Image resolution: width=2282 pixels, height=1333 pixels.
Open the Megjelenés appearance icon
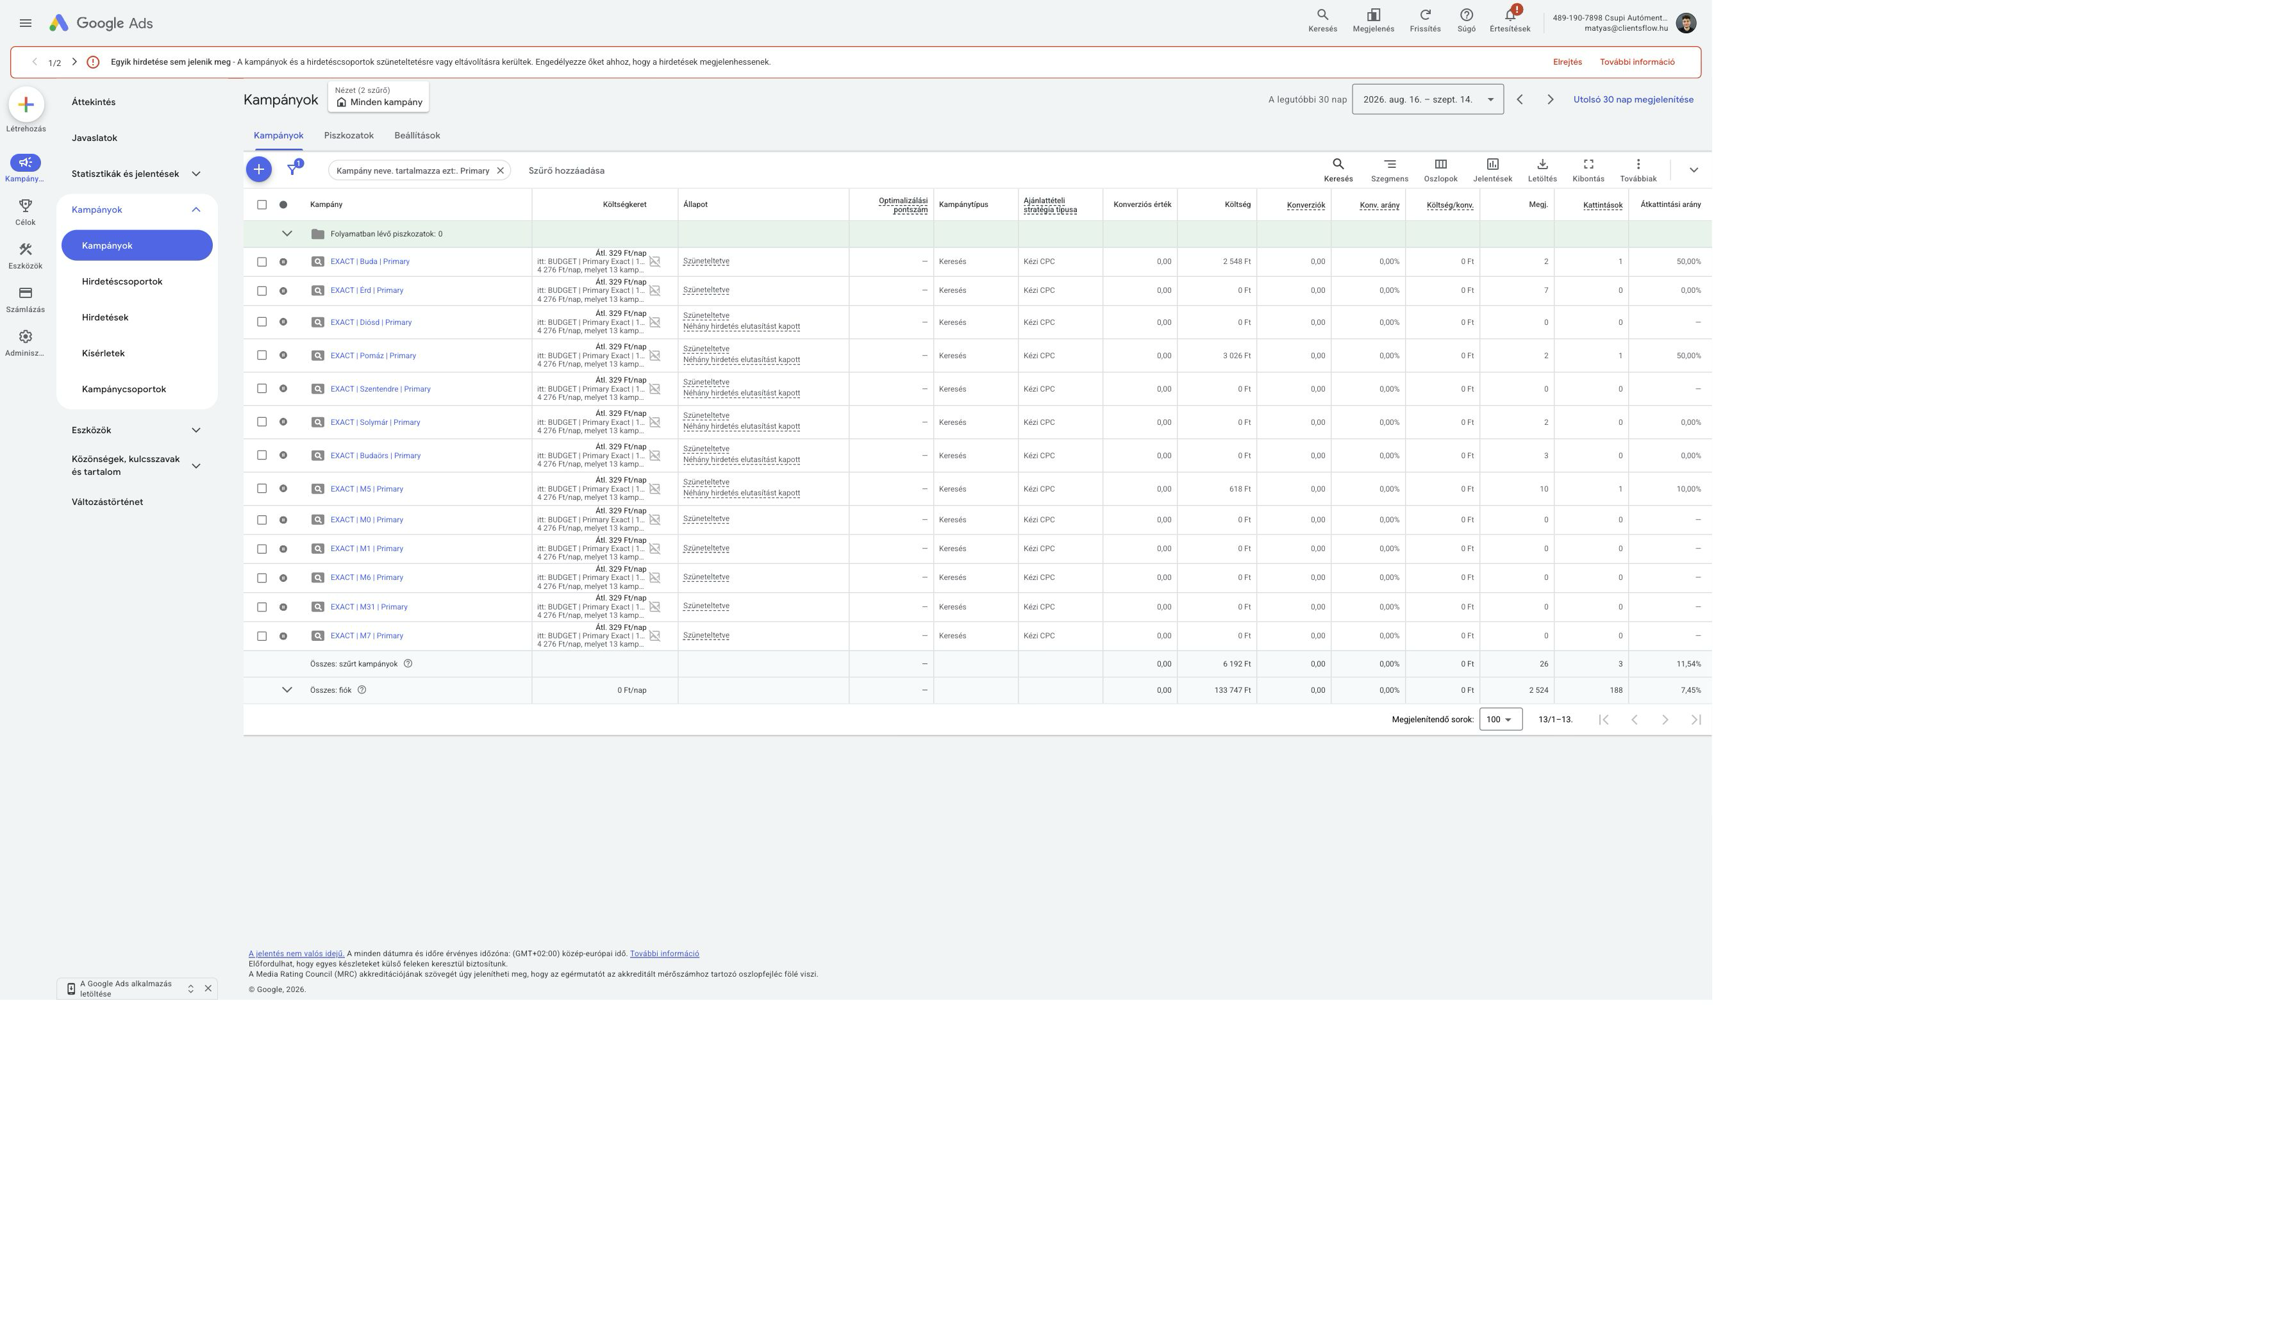1373,20
